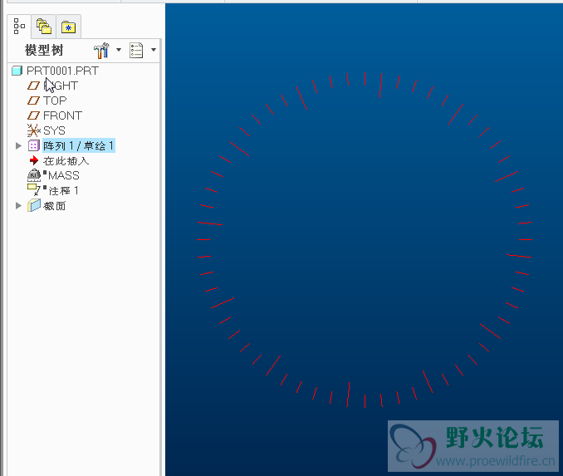563x476 pixels.
Task: Click the red insert-here arrow icon
Action: tap(34, 160)
